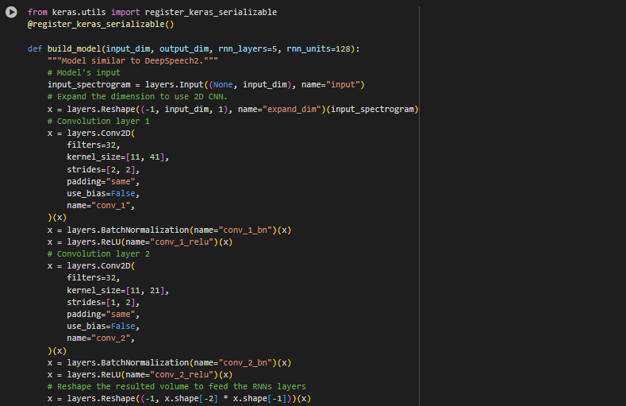Click the '# Convolution layer 1' comment

pos(98,121)
